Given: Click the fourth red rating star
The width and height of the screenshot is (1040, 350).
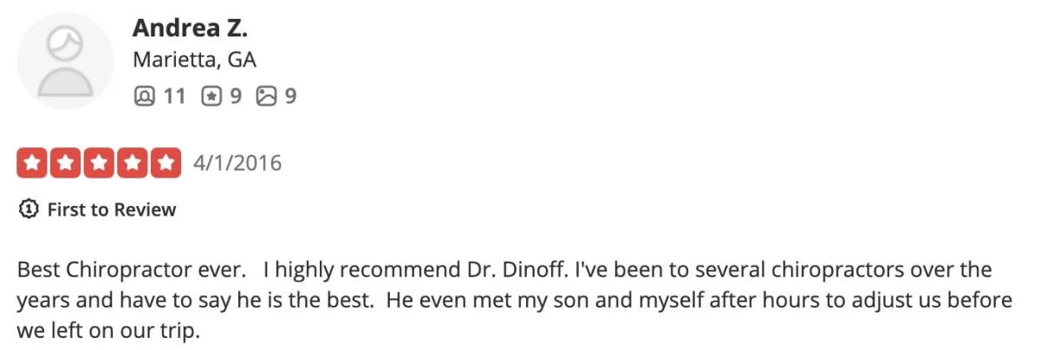Looking at the screenshot, I should click(132, 163).
